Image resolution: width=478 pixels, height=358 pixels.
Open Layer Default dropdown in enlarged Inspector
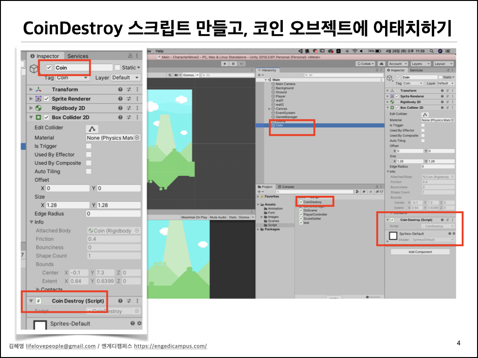click(126, 78)
